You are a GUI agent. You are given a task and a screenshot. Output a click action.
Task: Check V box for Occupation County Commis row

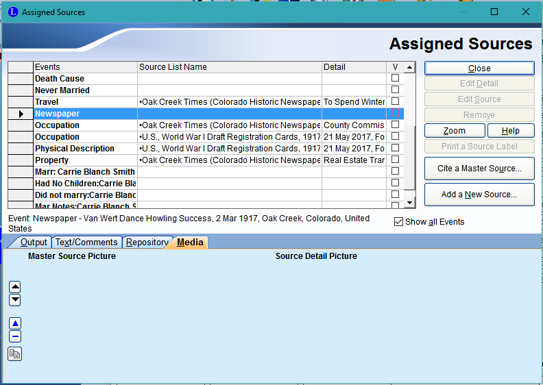pyautogui.click(x=395, y=125)
